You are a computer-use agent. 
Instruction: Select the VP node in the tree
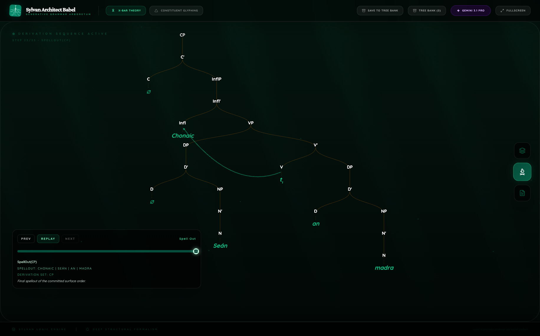(251, 123)
